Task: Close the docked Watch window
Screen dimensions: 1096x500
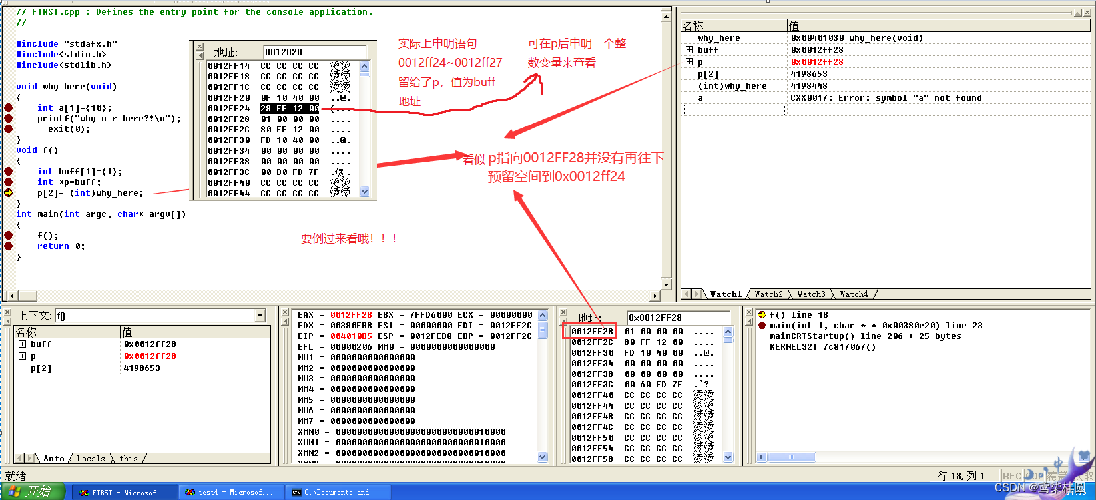Action: (x=1087, y=13)
